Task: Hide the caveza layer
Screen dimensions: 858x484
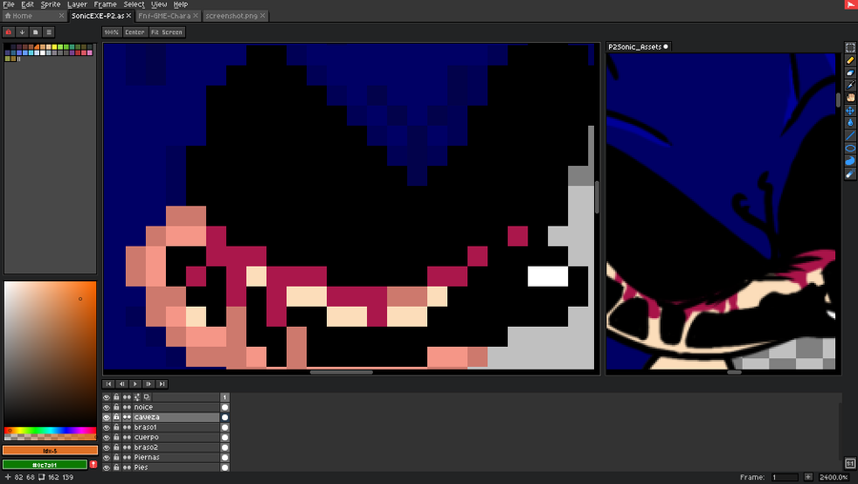Action: tap(106, 417)
